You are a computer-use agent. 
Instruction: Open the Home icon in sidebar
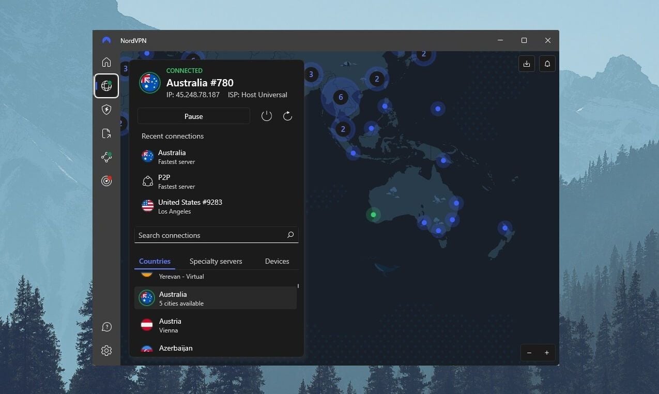[x=106, y=62]
